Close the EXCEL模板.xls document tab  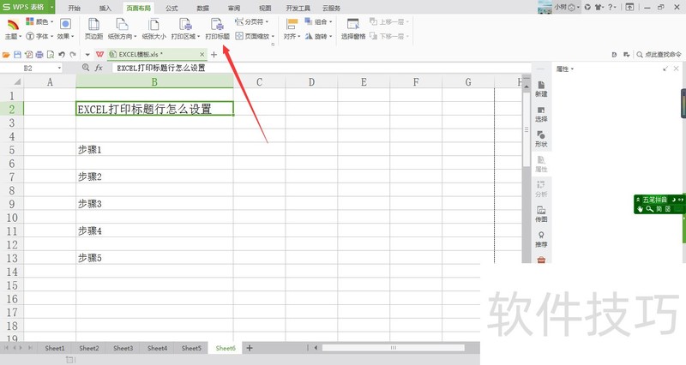[x=202, y=54]
